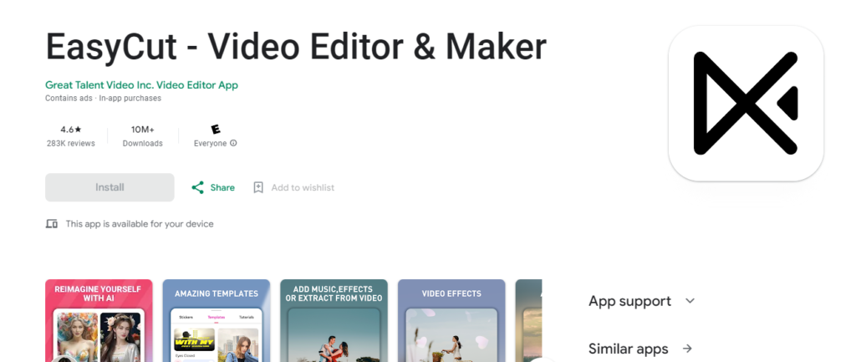Click the E content rating badge
This screenshot has width=856, height=362.
point(215,130)
